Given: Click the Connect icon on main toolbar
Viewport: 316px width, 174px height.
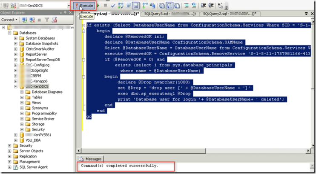Looking at the screenshot, I should tap(6, 6).
